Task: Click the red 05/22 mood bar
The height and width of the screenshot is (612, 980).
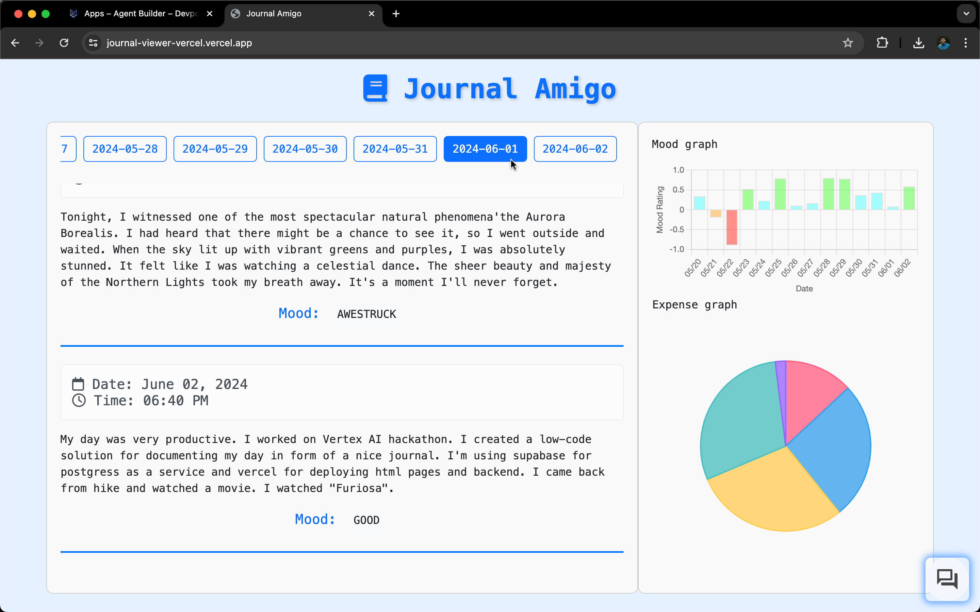Action: pos(731,227)
